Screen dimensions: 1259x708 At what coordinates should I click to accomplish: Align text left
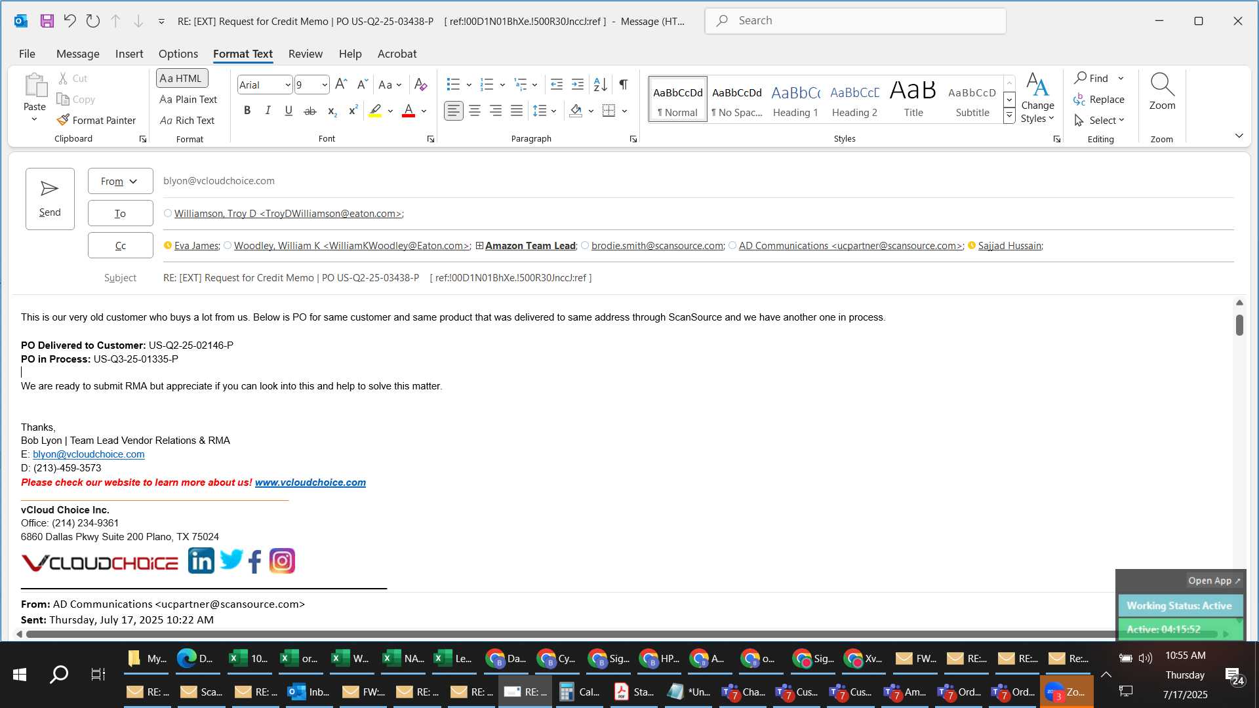(454, 111)
